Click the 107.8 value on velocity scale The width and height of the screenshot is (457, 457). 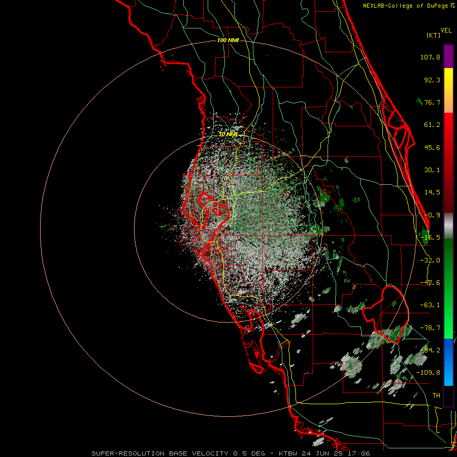430,57
